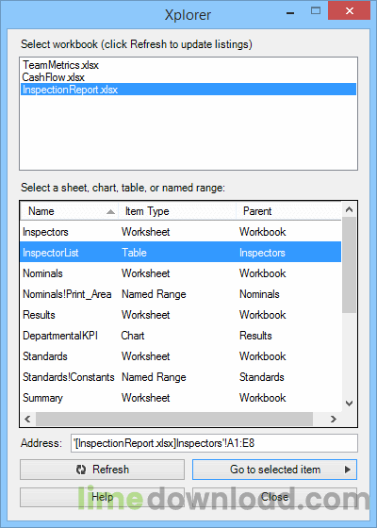Select the Nominals!Print_Area named range
The image size is (377, 528).
coord(181,294)
